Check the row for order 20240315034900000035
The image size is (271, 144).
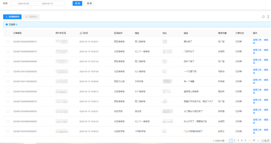(x=8, y=111)
